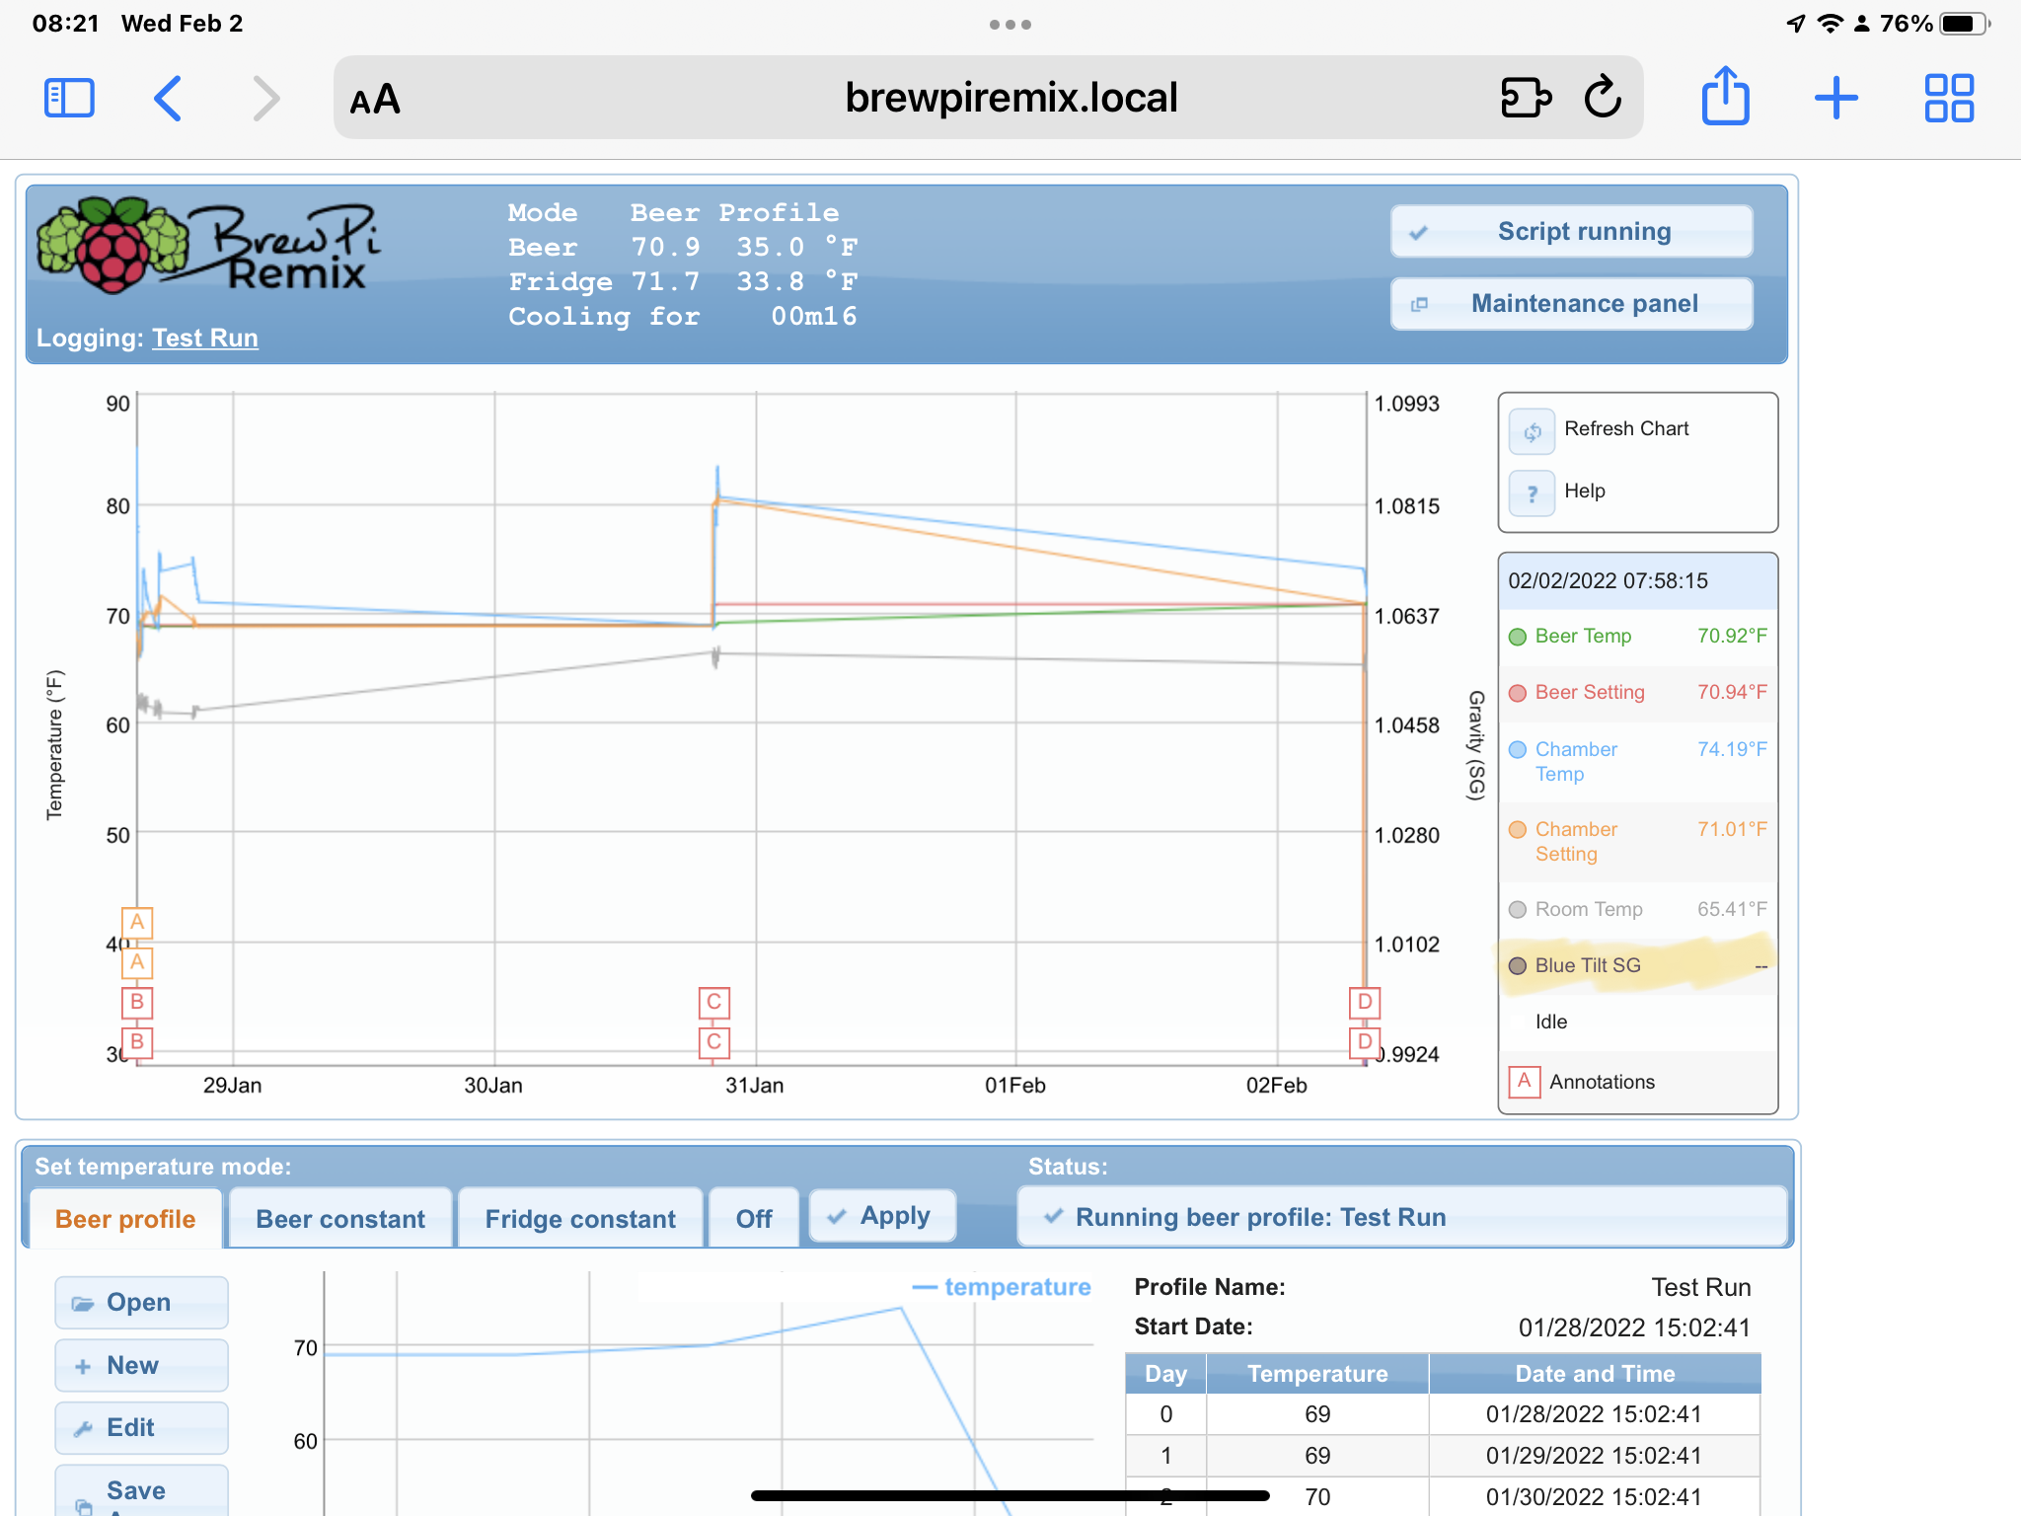Viewport: 2021px width, 1516px height.
Task: Open the Safari share sheet
Action: [1725, 95]
